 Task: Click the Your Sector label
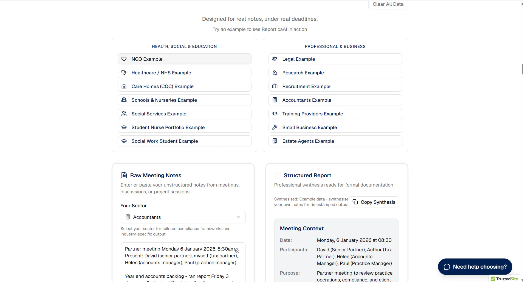click(x=134, y=206)
